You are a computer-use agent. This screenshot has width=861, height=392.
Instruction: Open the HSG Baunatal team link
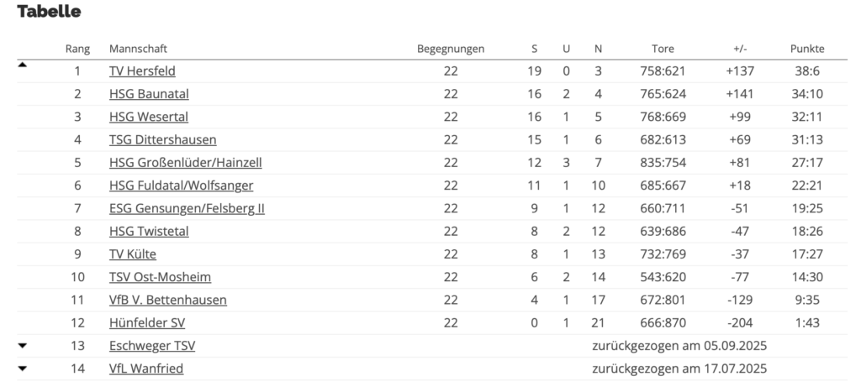pyautogui.click(x=149, y=94)
